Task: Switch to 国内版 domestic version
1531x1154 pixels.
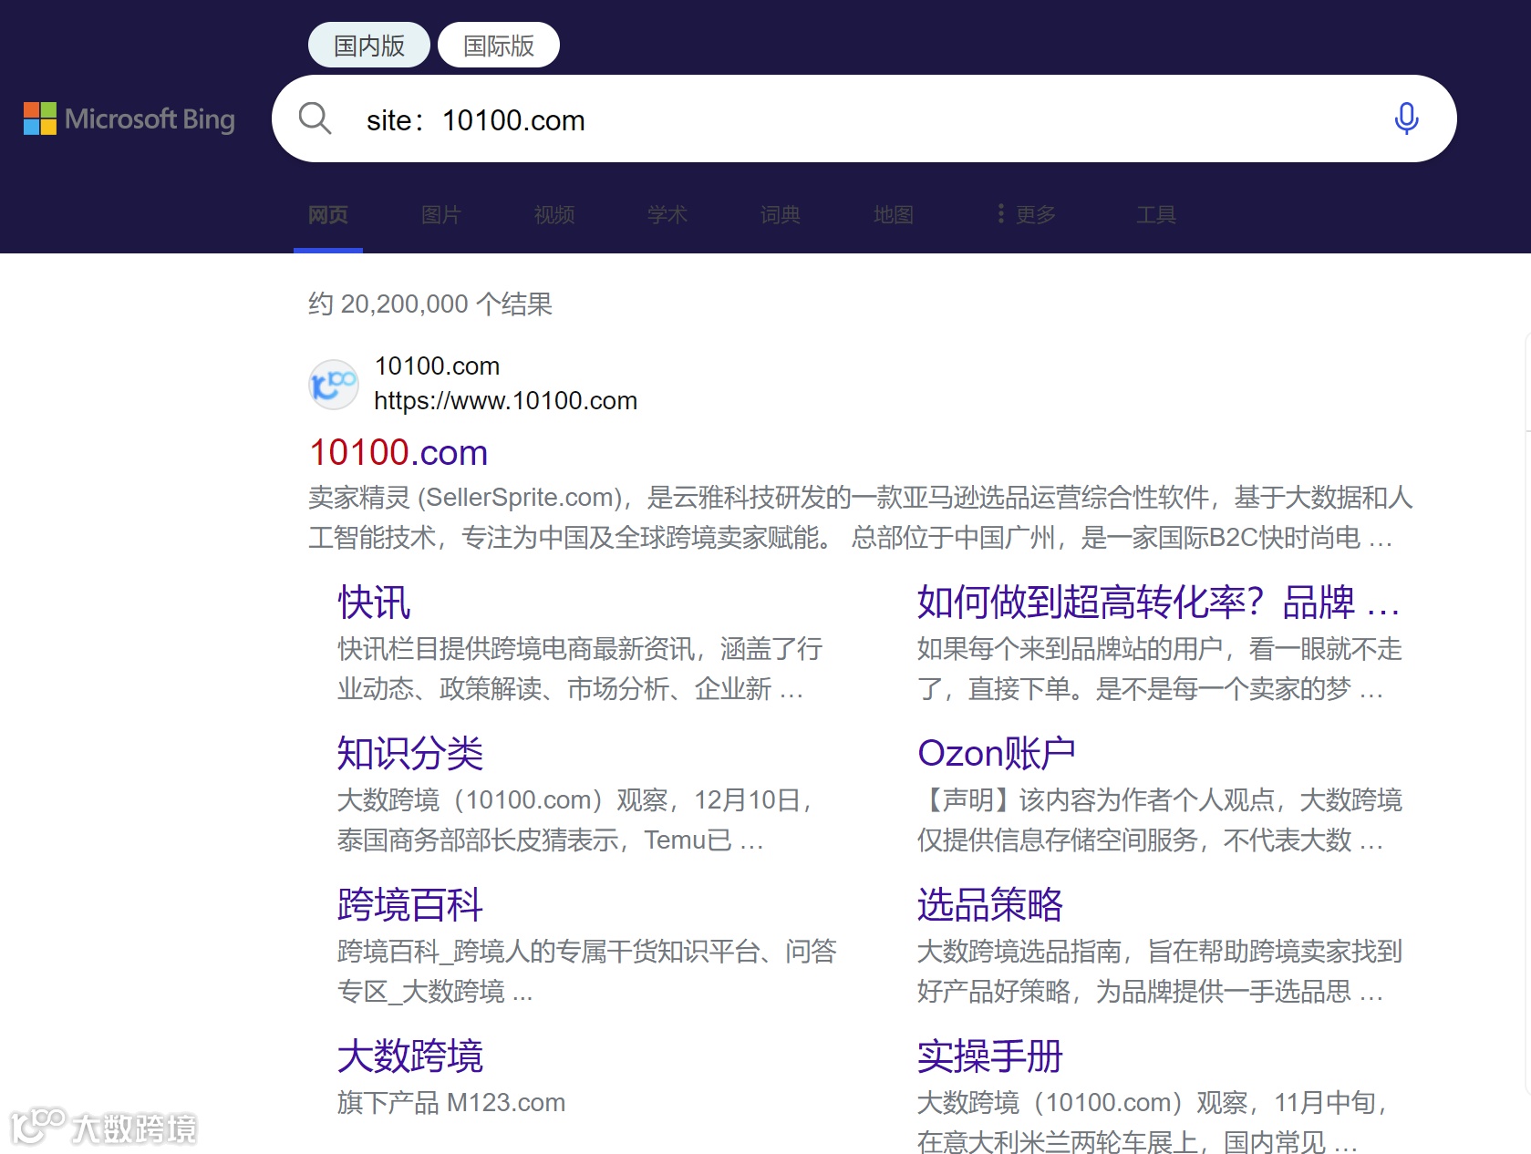Action: 369,46
